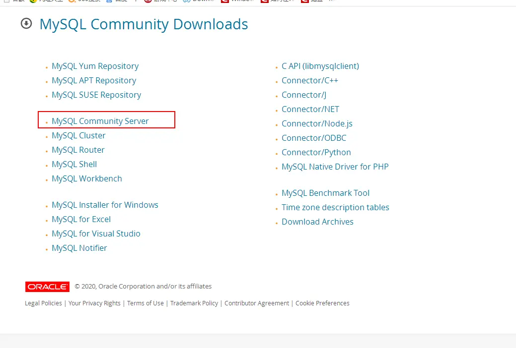Image resolution: width=516 pixels, height=348 pixels.
Task: Open the MySQL Installer for Windows link
Action: tap(105, 205)
